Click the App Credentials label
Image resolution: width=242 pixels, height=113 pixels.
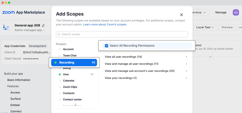pos(15,46)
